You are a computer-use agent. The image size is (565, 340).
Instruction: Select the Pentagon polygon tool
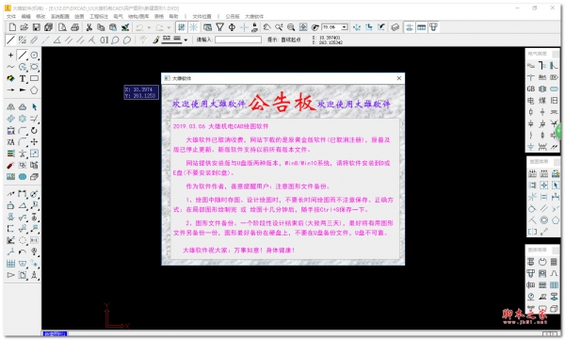(34, 90)
